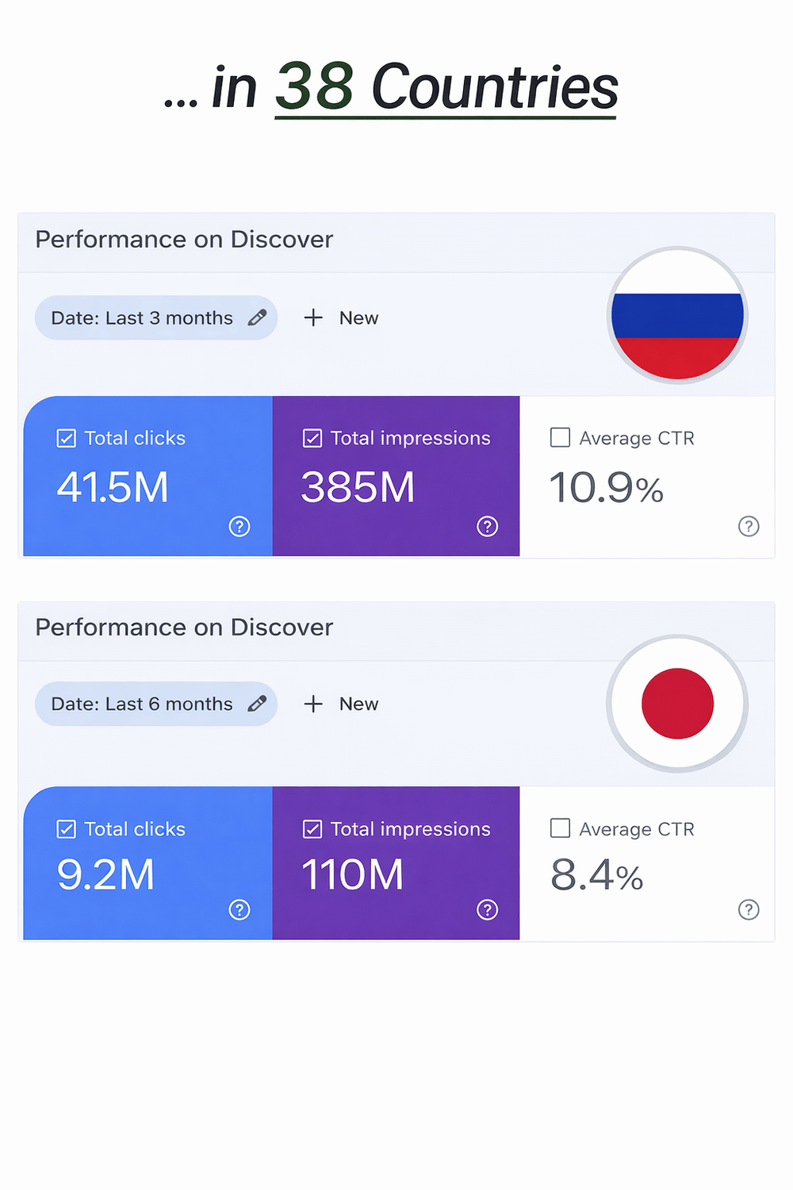Add a New filter in the Japan panel
The image size is (793, 1190).
342,704
